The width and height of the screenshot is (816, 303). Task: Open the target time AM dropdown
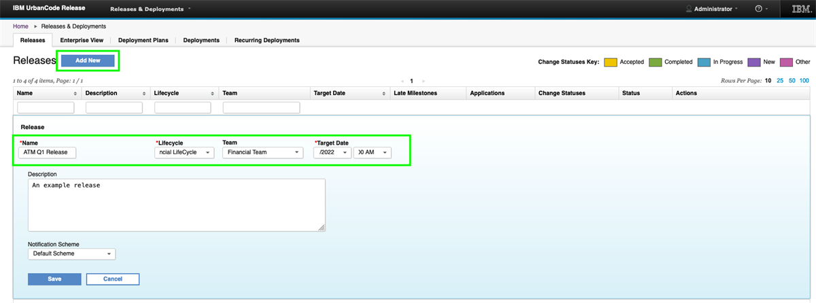tap(373, 153)
